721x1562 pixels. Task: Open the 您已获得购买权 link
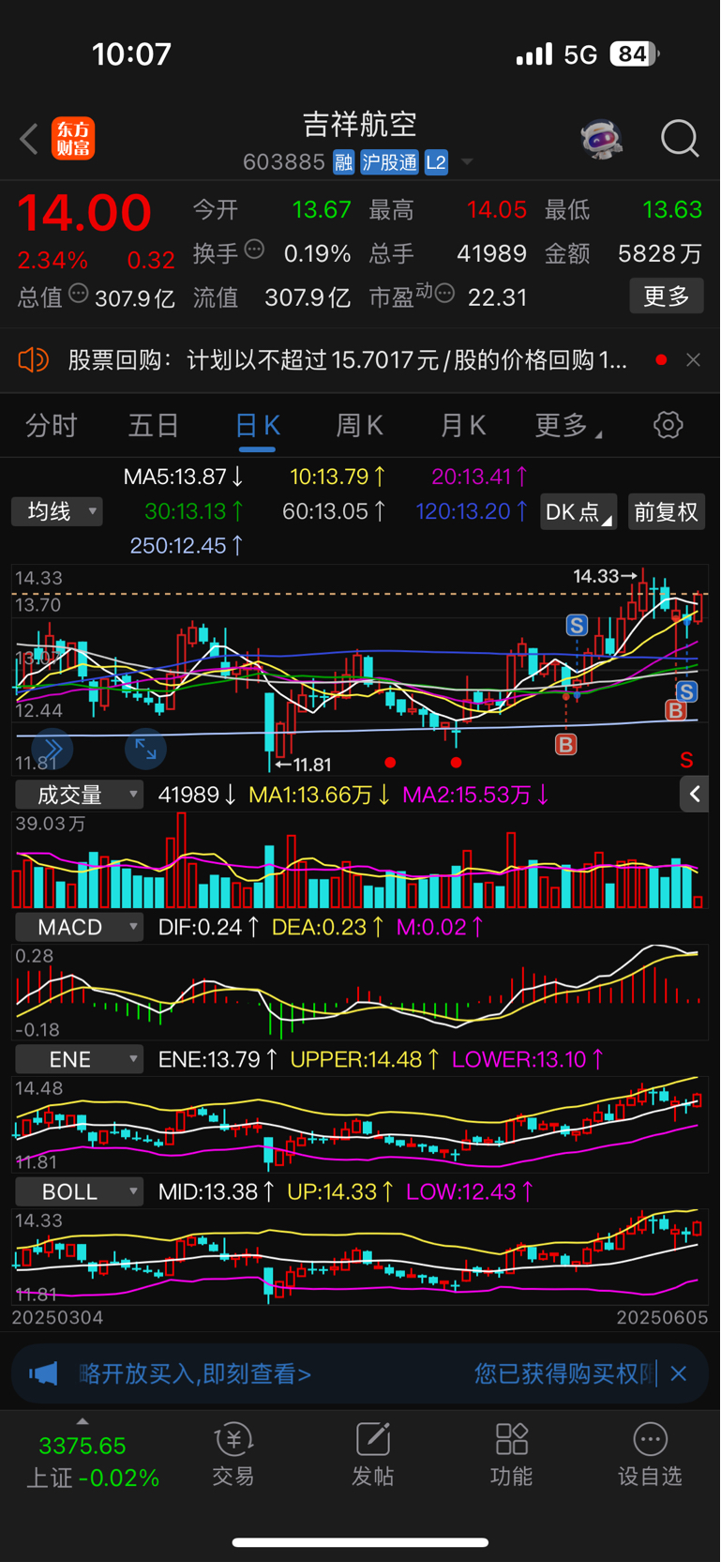(x=563, y=1374)
